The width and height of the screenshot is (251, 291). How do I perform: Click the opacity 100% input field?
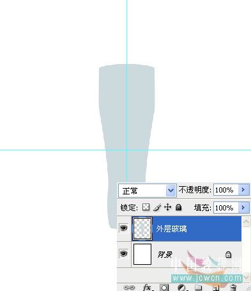tap(226, 189)
